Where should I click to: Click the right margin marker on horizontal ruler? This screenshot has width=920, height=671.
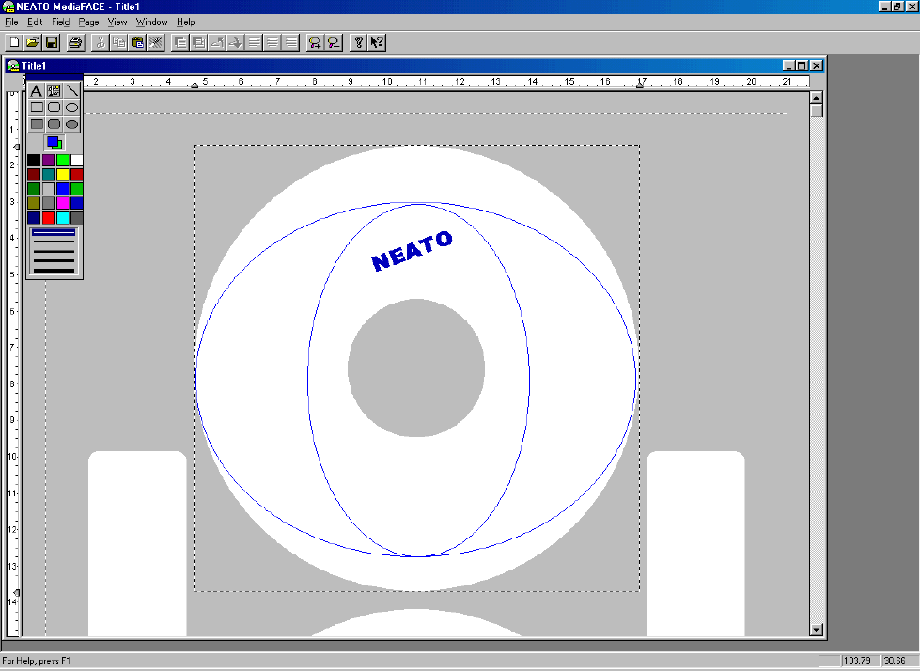[640, 85]
